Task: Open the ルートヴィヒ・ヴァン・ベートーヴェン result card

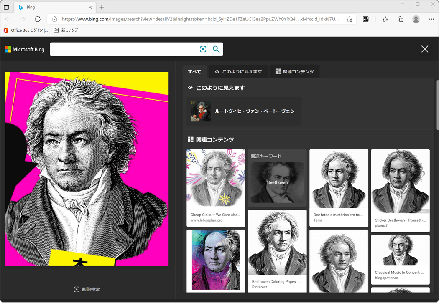Action: [244, 111]
